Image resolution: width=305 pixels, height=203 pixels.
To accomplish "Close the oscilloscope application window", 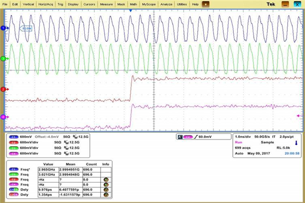I will (x=297, y=5).
